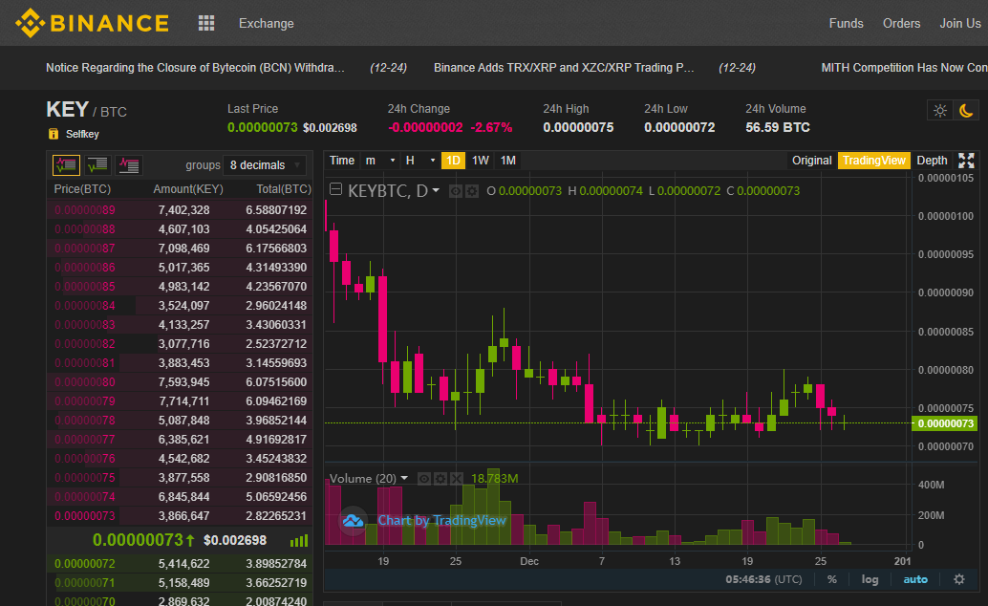988x606 pixels.
Task: Select buy order at price 0.00000071
Action: [180, 583]
